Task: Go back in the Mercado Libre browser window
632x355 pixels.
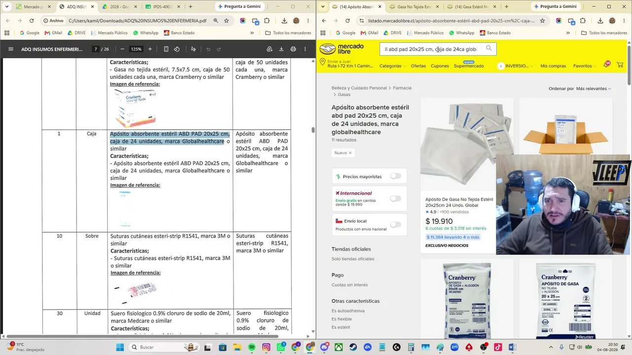Action: (x=324, y=21)
